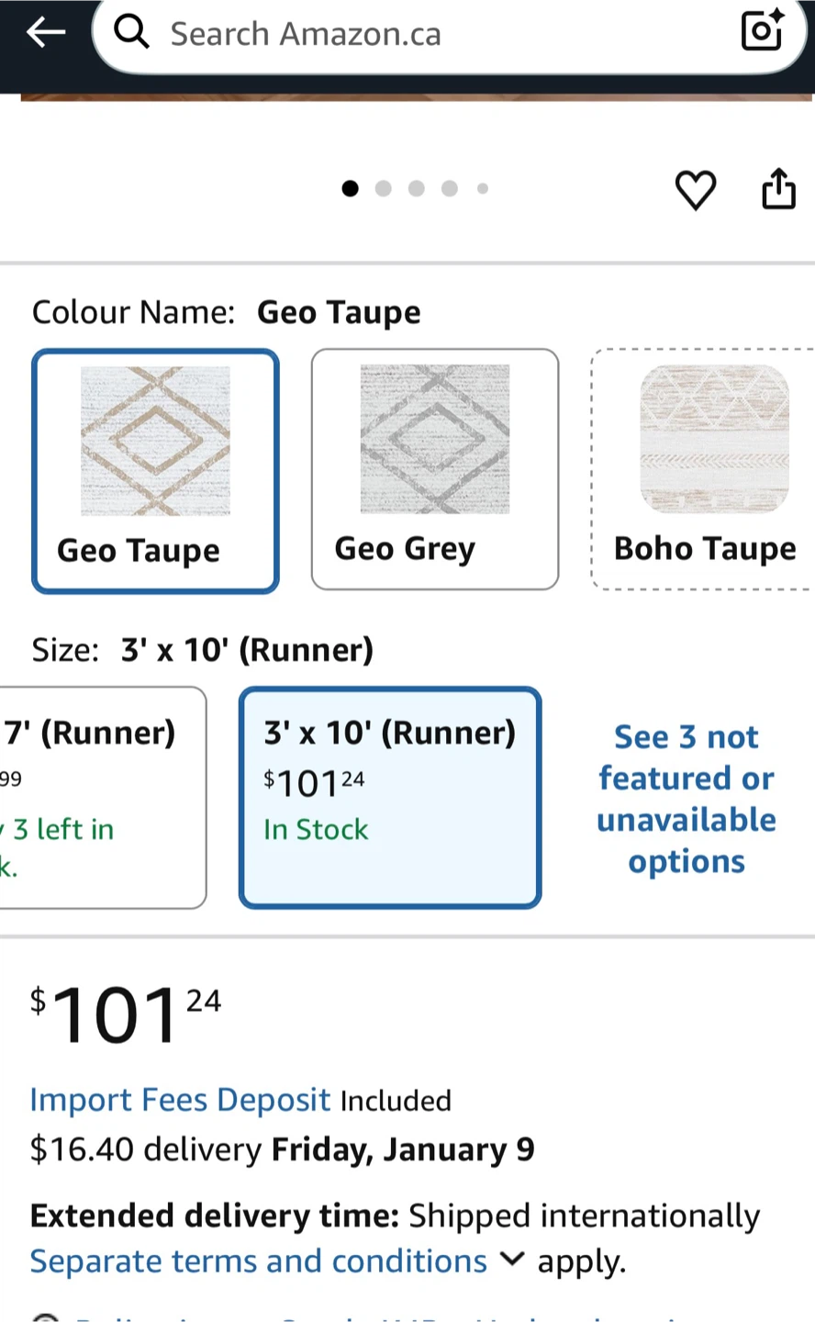Image resolution: width=815 pixels, height=1322 pixels.
Task: Jump to the fourth image dot
Action: 450,188
